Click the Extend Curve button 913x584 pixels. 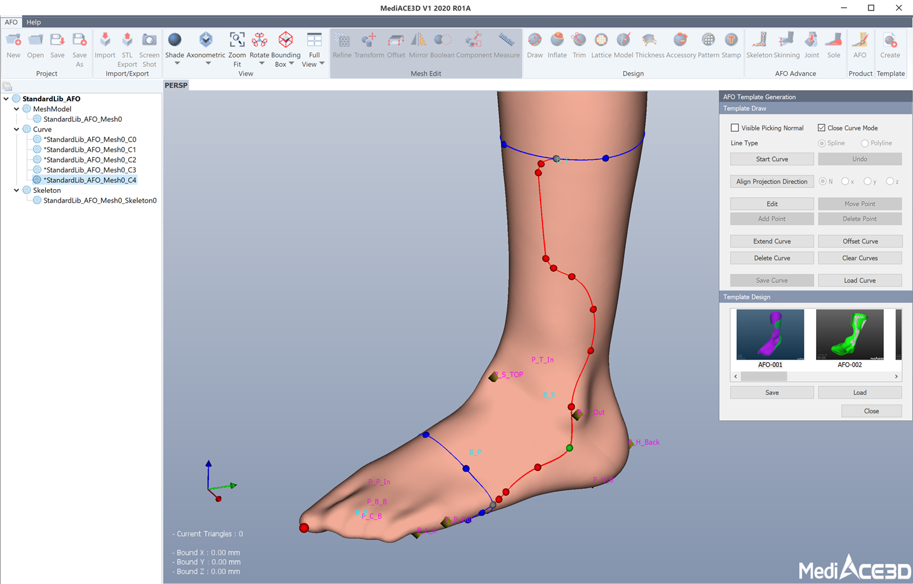[x=772, y=242]
